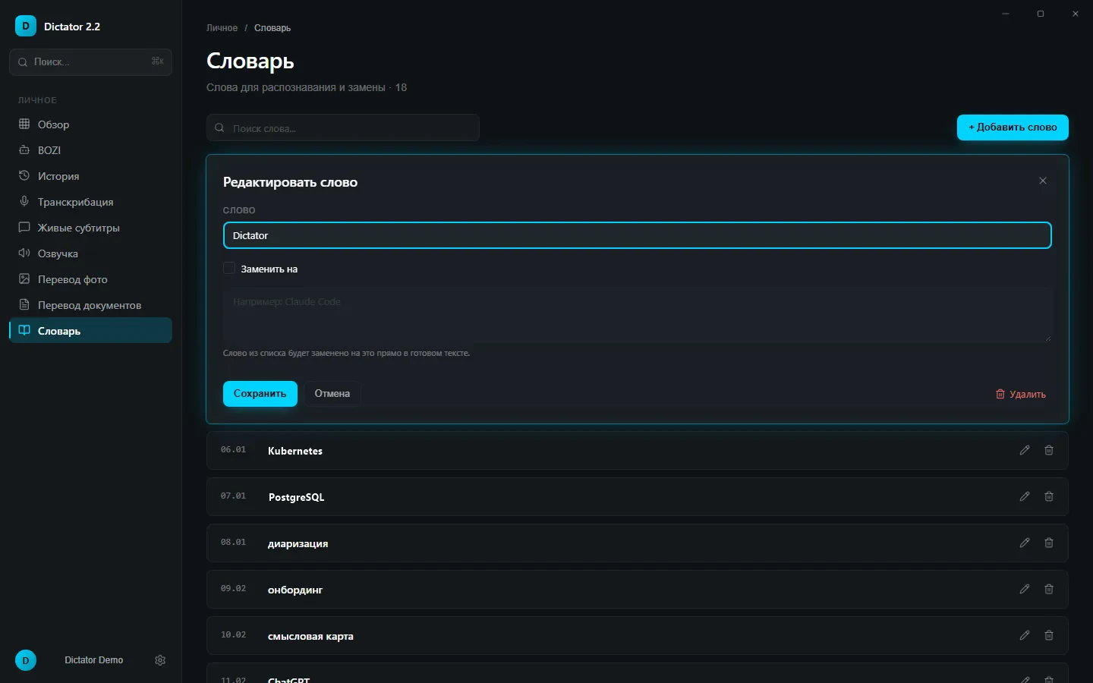Open Перевод фото section
Screen dimensions: 1093x683
tap(90, 279)
